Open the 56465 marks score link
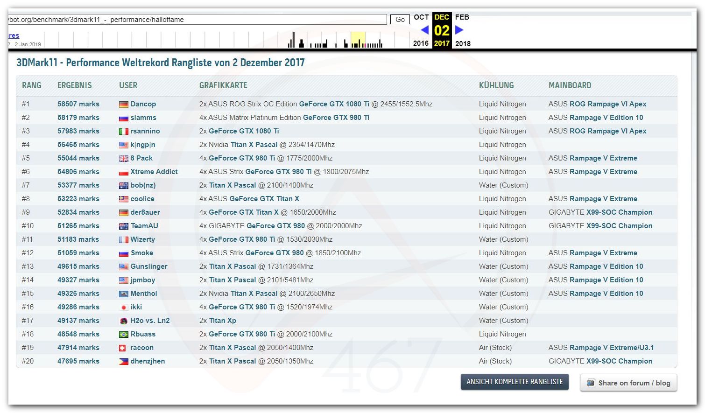 tap(78, 145)
